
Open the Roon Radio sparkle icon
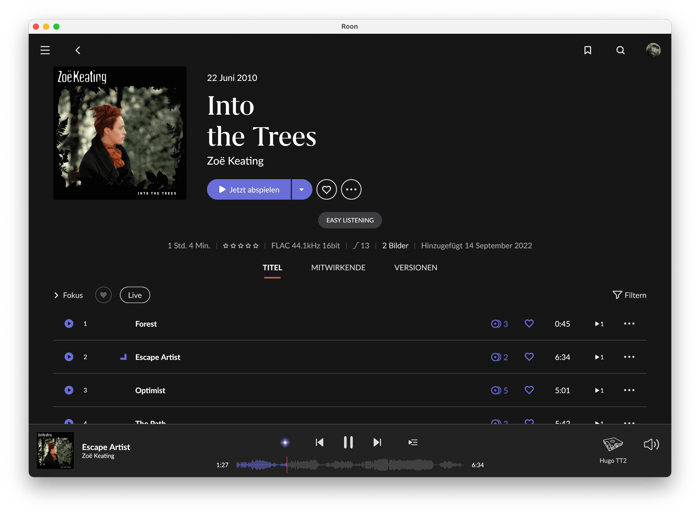pos(285,442)
